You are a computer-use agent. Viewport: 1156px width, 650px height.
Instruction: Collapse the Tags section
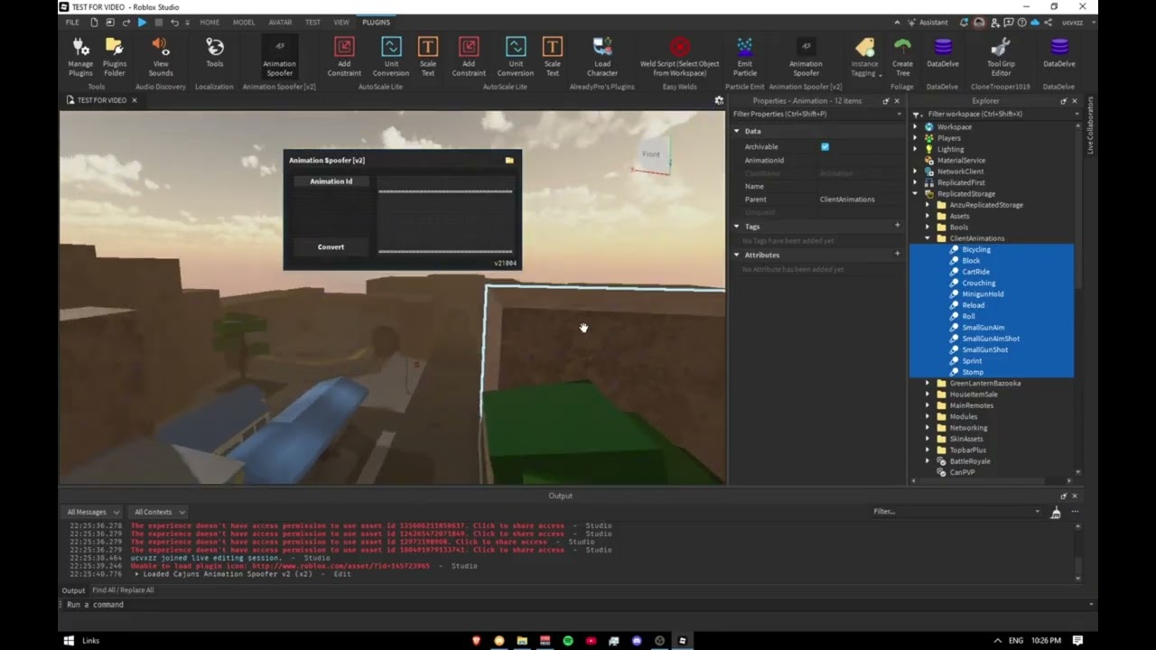click(737, 227)
